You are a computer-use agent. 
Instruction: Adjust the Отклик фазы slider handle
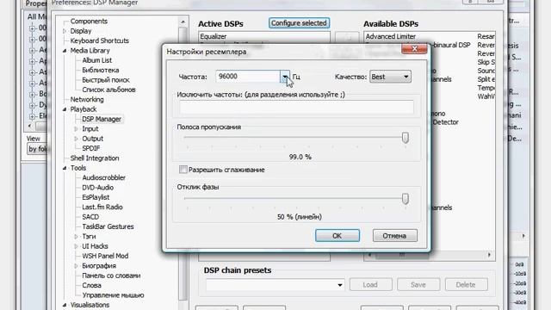(406, 199)
